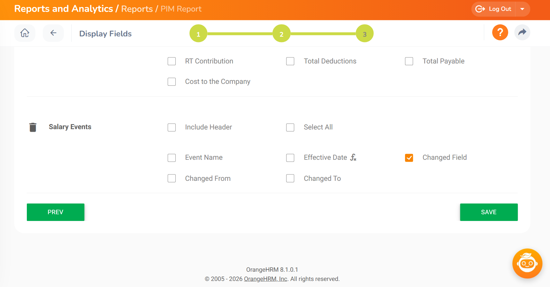Click the share arrow icon
Viewport: 550px width, 287px height.
522,33
